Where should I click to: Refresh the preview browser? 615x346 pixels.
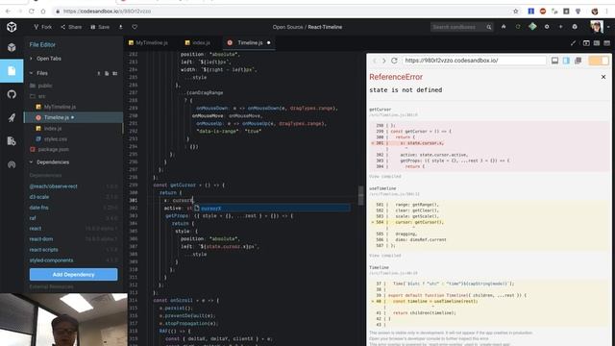pos(394,61)
